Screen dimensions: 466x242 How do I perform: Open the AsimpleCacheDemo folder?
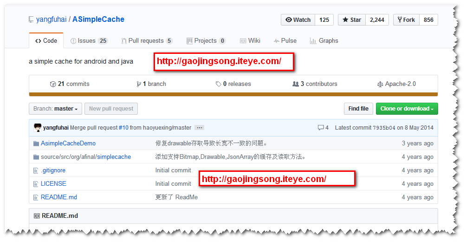click(x=68, y=144)
